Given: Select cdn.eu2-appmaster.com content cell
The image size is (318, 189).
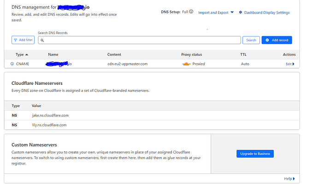Looking at the screenshot, I should pyautogui.click(x=128, y=64).
